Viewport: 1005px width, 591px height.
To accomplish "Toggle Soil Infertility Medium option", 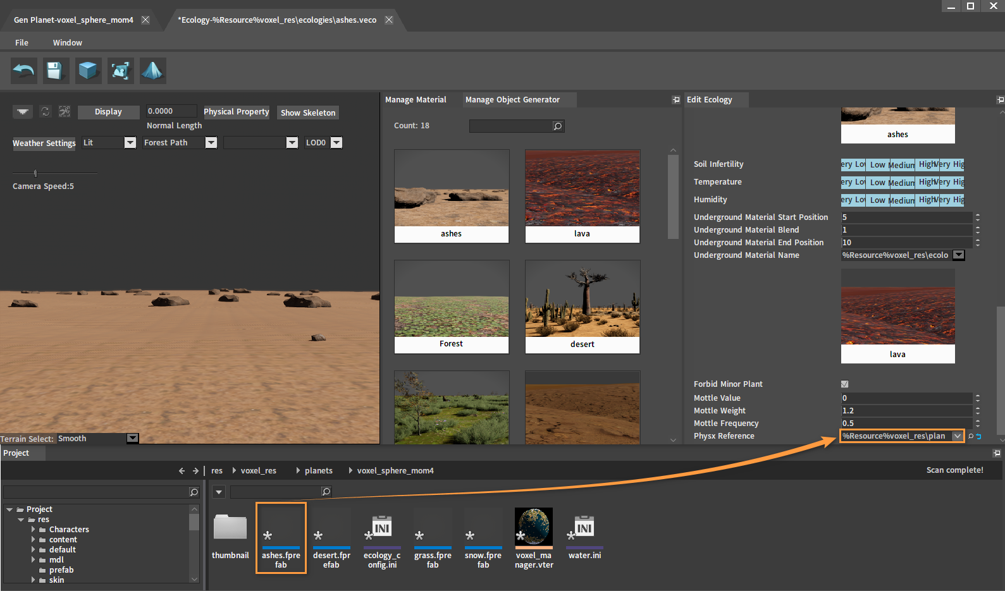I will 902,164.
